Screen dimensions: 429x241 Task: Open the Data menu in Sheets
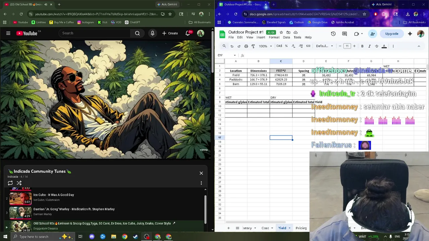(286, 37)
